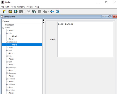Open the Window menu
Viewport: 117px width, 94px height.
pyautogui.click(x=21, y=7)
